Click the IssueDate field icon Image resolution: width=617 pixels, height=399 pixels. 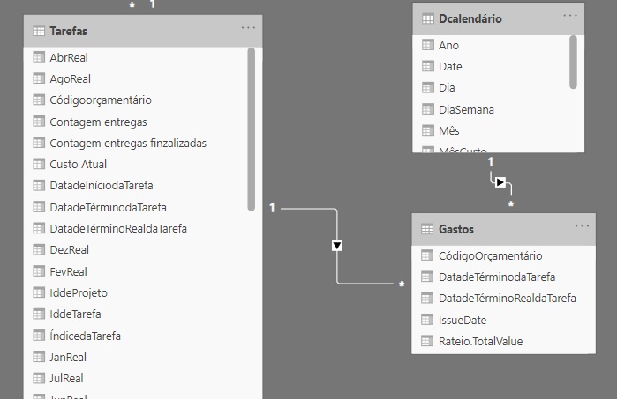point(427,320)
